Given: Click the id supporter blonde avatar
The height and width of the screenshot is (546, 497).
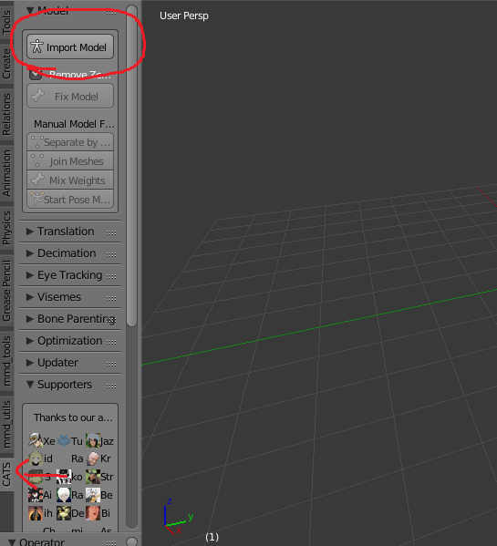Looking at the screenshot, I should (x=36, y=458).
